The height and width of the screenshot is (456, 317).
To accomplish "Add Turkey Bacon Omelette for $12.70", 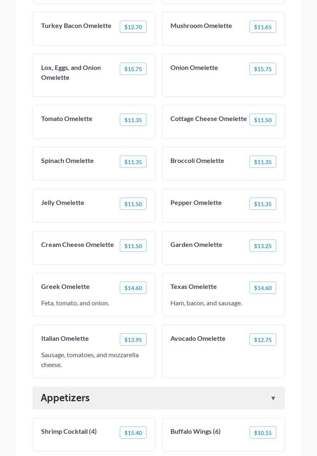I will 133,27.
